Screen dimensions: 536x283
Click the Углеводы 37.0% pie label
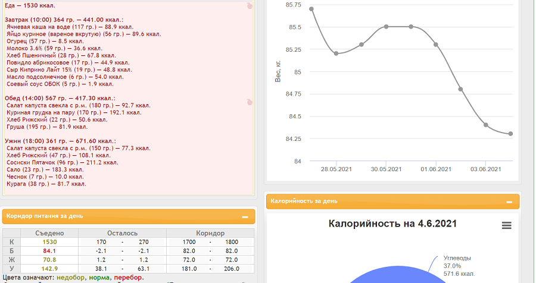pos(459,266)
